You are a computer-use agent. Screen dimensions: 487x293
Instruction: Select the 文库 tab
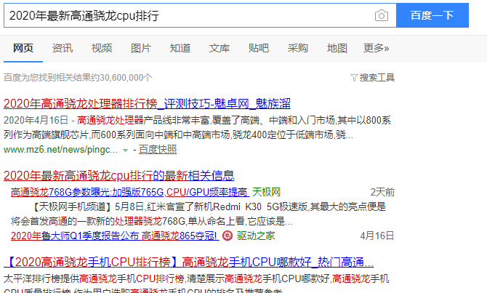(x=220, y=49)
